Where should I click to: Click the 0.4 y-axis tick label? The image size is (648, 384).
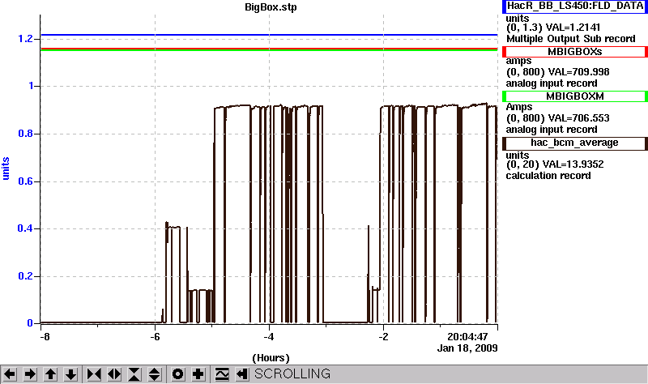(x=25, y=228)
